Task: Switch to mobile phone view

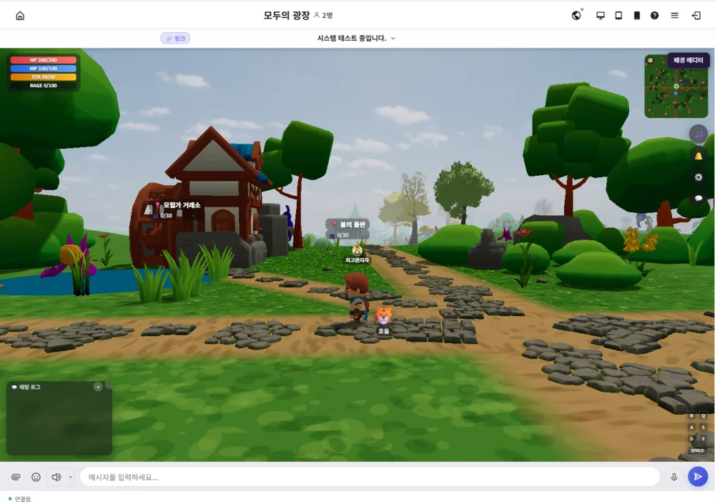Action: tap(636, 16)
